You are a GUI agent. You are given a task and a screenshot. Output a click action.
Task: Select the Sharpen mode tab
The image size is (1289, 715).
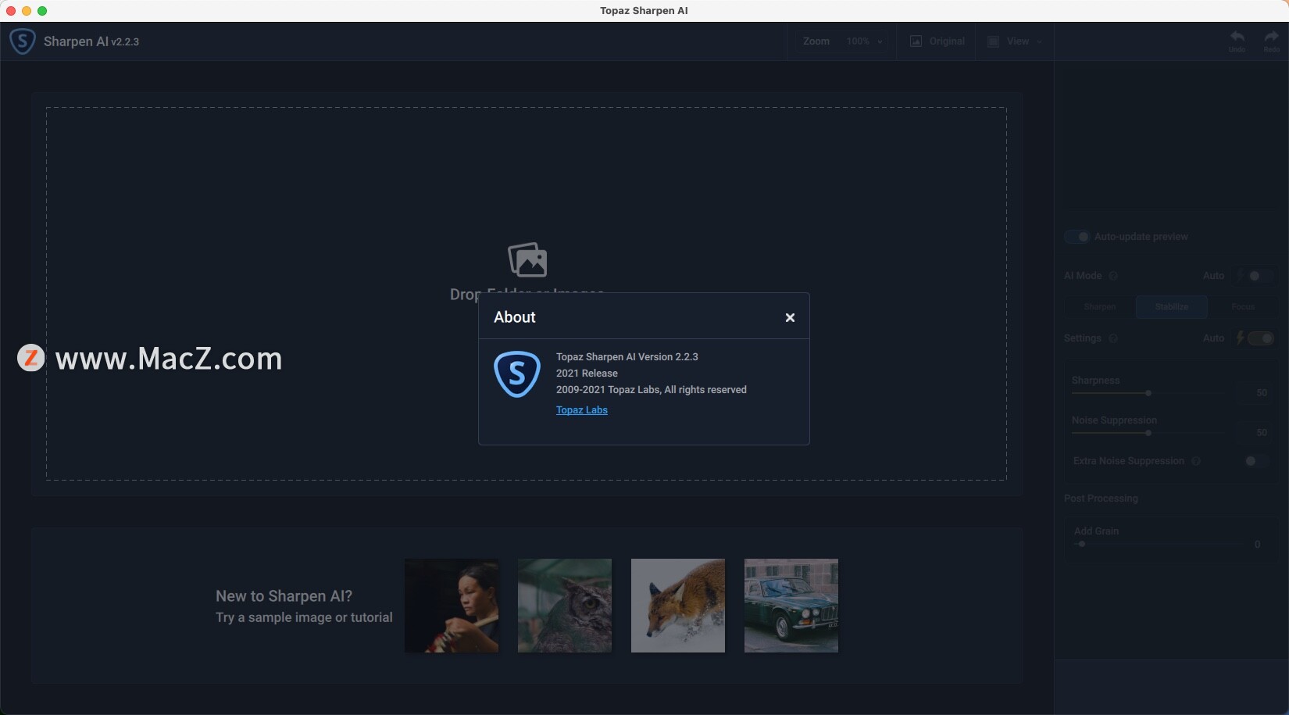[1099, 307]
